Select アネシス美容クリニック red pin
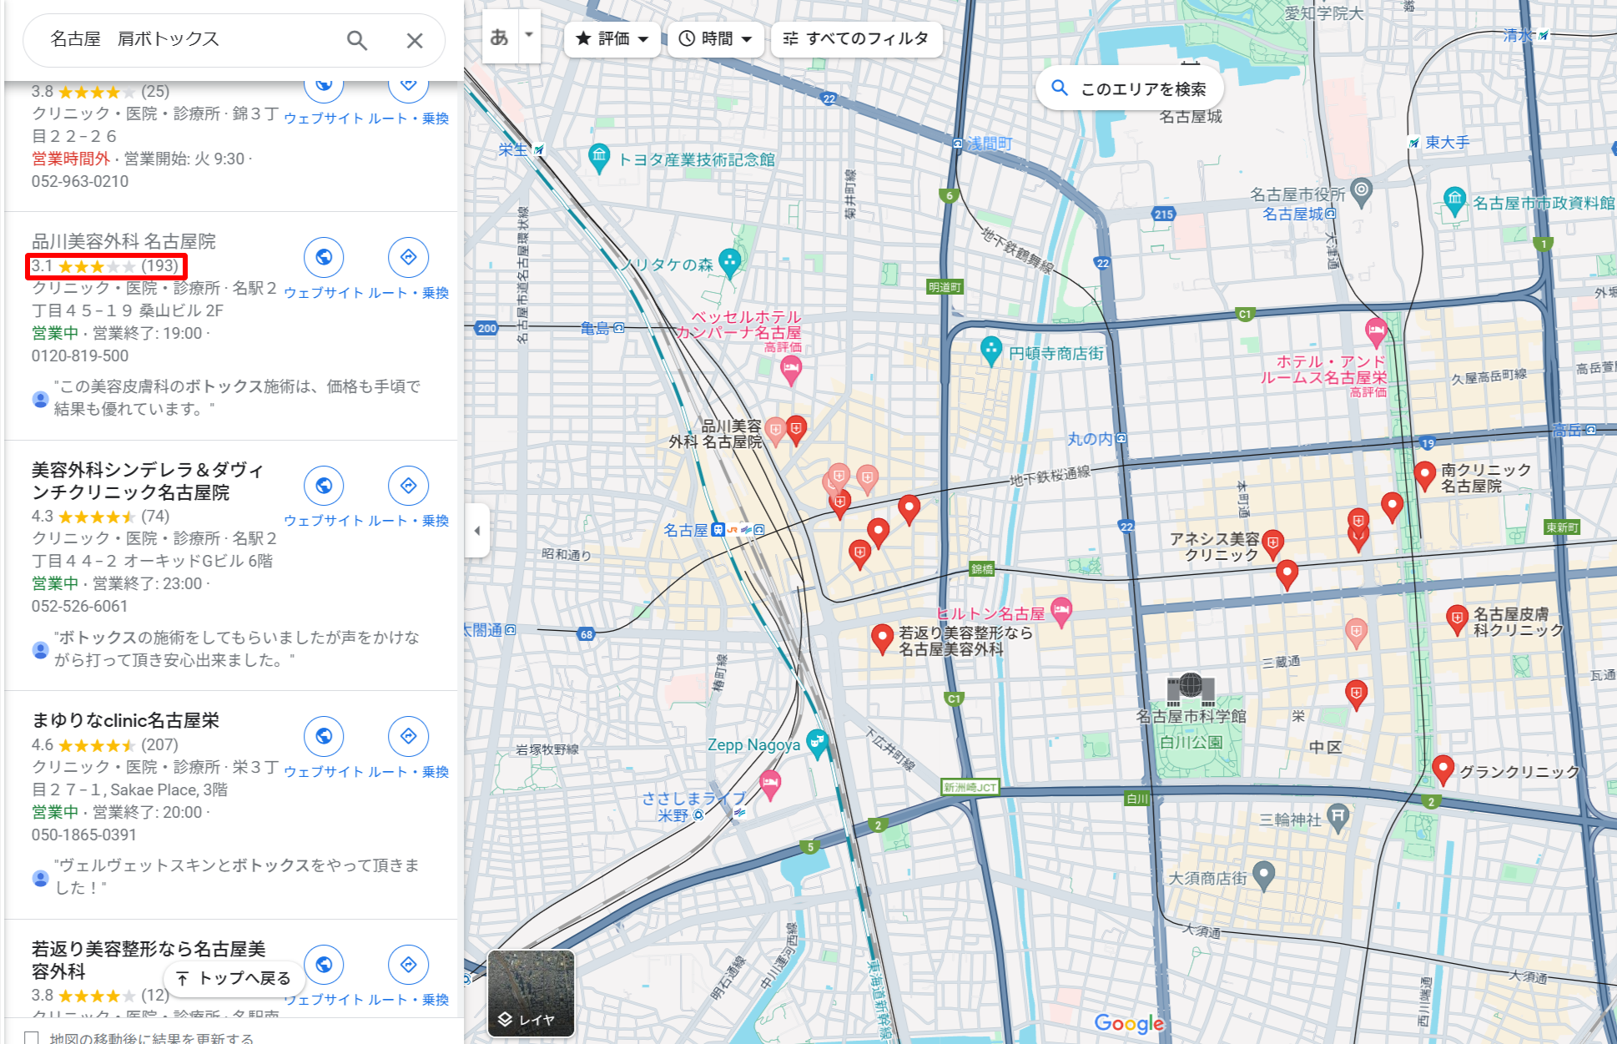 click(x=1272, y=544)
